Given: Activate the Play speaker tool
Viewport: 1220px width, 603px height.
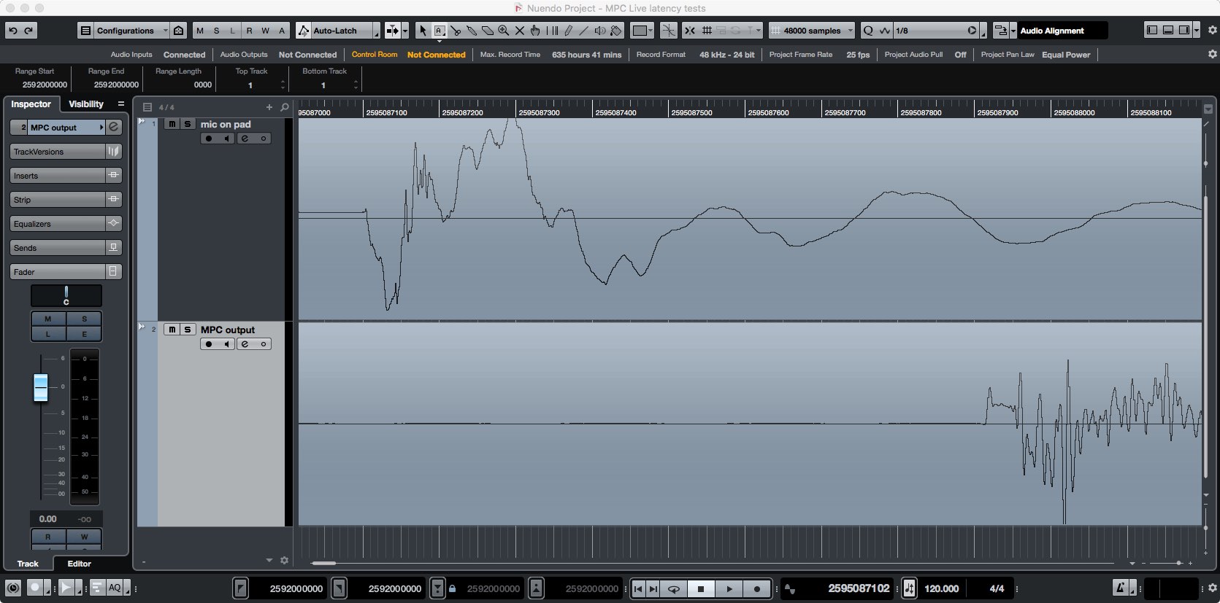Looking at the screenshot, I should 600,31.
